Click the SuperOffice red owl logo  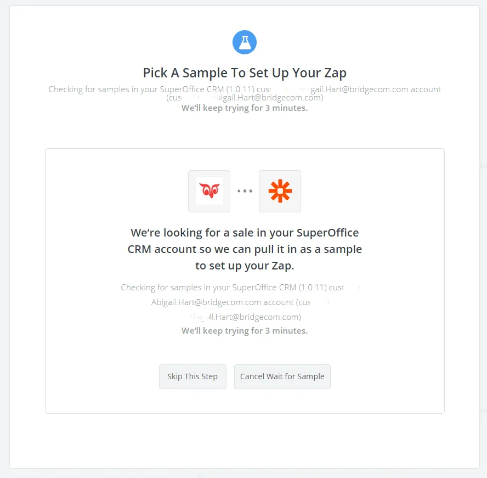click(209, 191)
